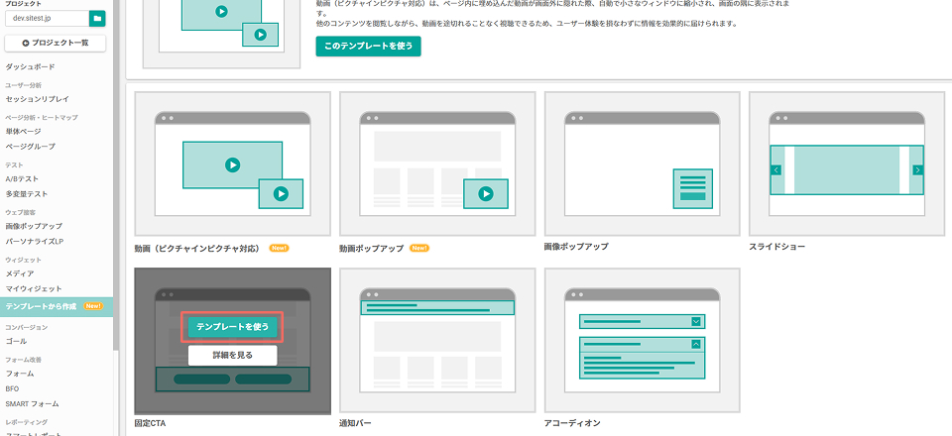Image resolution: width=952 pixels, height=436 pixels.
Task: Click 詳細を見る on the 固定CTA card
Action: click(232, 356)
